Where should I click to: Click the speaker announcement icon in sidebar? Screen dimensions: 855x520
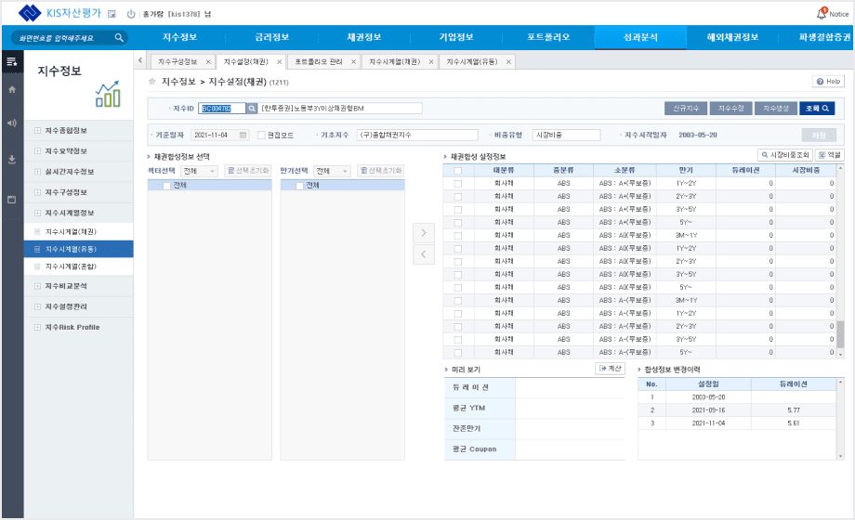pos(12,123)
